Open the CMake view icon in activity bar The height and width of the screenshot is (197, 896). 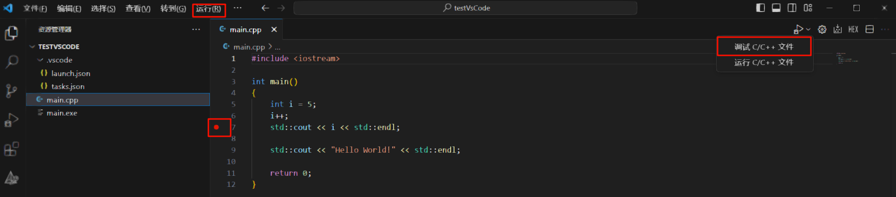(12, 178)
